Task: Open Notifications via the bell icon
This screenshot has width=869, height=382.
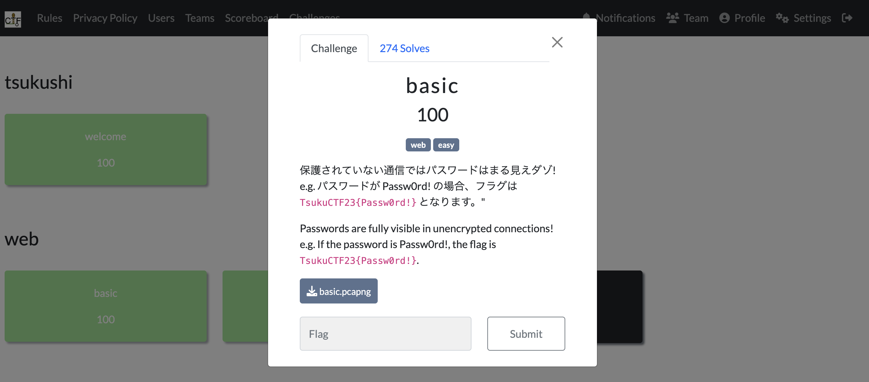Action: pos(587,16)
